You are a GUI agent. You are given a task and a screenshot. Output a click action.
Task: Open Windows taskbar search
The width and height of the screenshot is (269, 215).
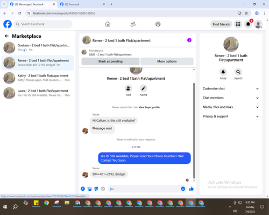tap(15, 207)
